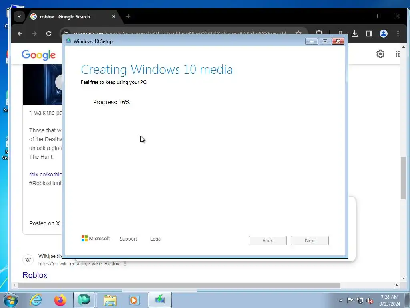The image size is (410, 308).
Task: Click Progress: 36% text
Action: (111, 102)
